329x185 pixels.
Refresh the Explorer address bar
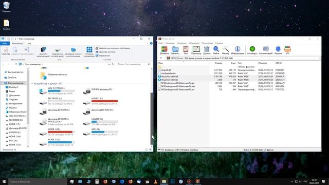coord(113,64)
